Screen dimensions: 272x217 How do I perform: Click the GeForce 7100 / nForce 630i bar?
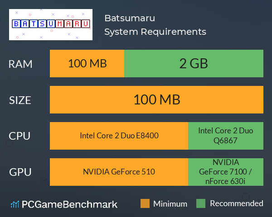click(226, 172)
